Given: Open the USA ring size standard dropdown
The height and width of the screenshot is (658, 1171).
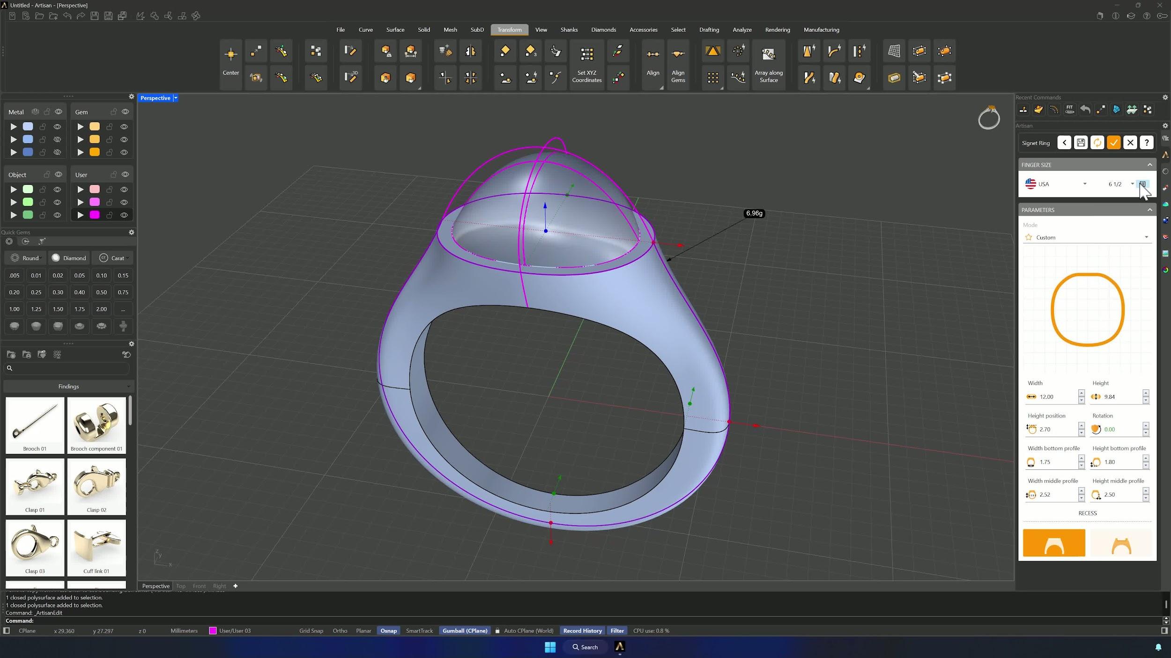Looking at the screenshot, I should (1056, 184).
